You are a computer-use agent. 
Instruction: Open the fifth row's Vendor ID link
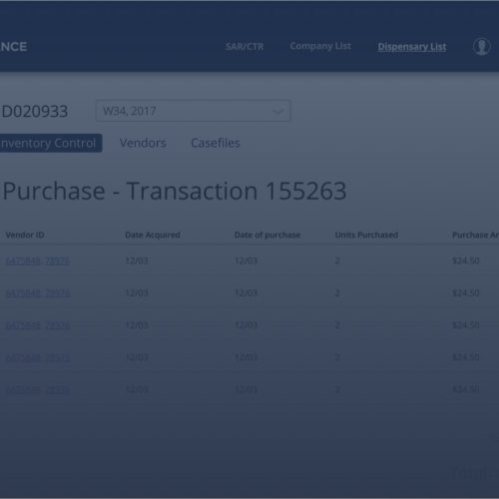point(38,390)
